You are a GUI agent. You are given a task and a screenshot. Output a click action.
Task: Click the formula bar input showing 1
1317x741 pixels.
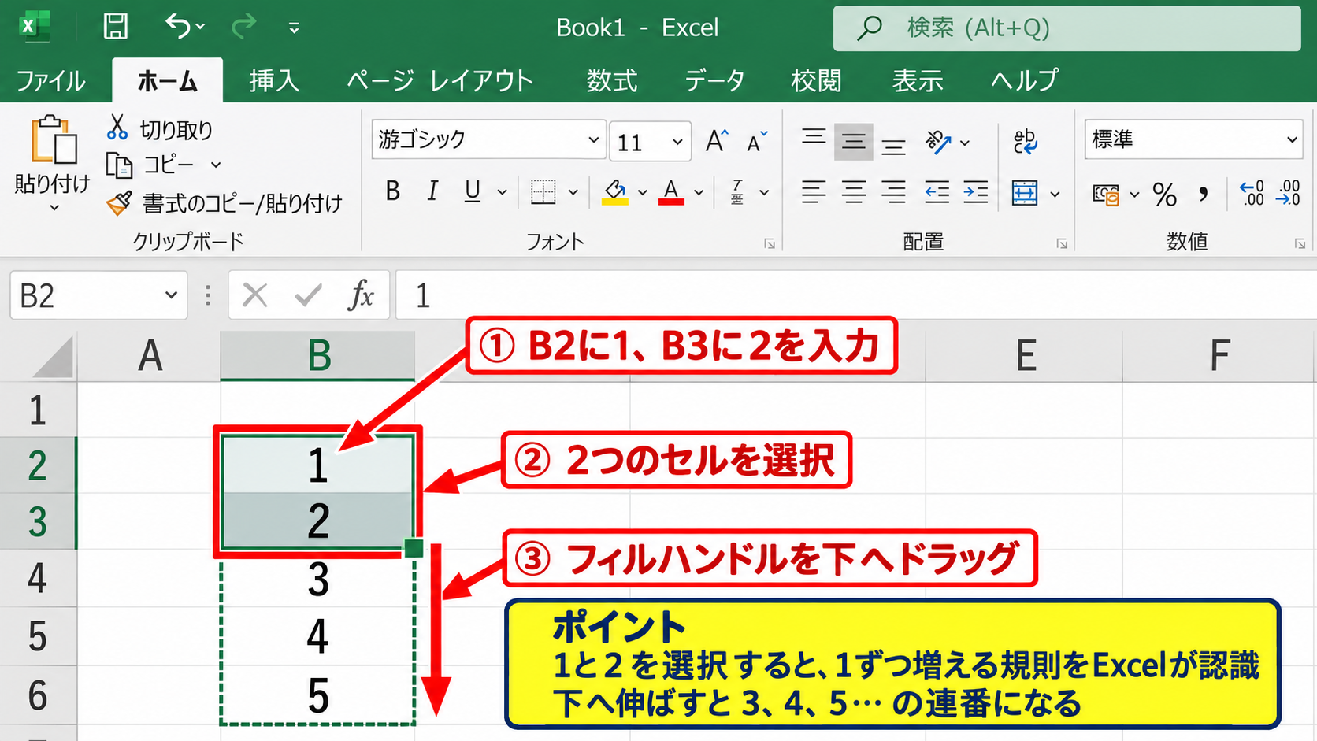pos(855,295)
